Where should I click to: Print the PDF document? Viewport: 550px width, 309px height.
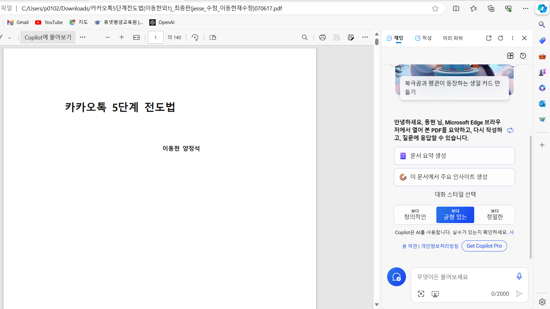click(x=322, y=37)
